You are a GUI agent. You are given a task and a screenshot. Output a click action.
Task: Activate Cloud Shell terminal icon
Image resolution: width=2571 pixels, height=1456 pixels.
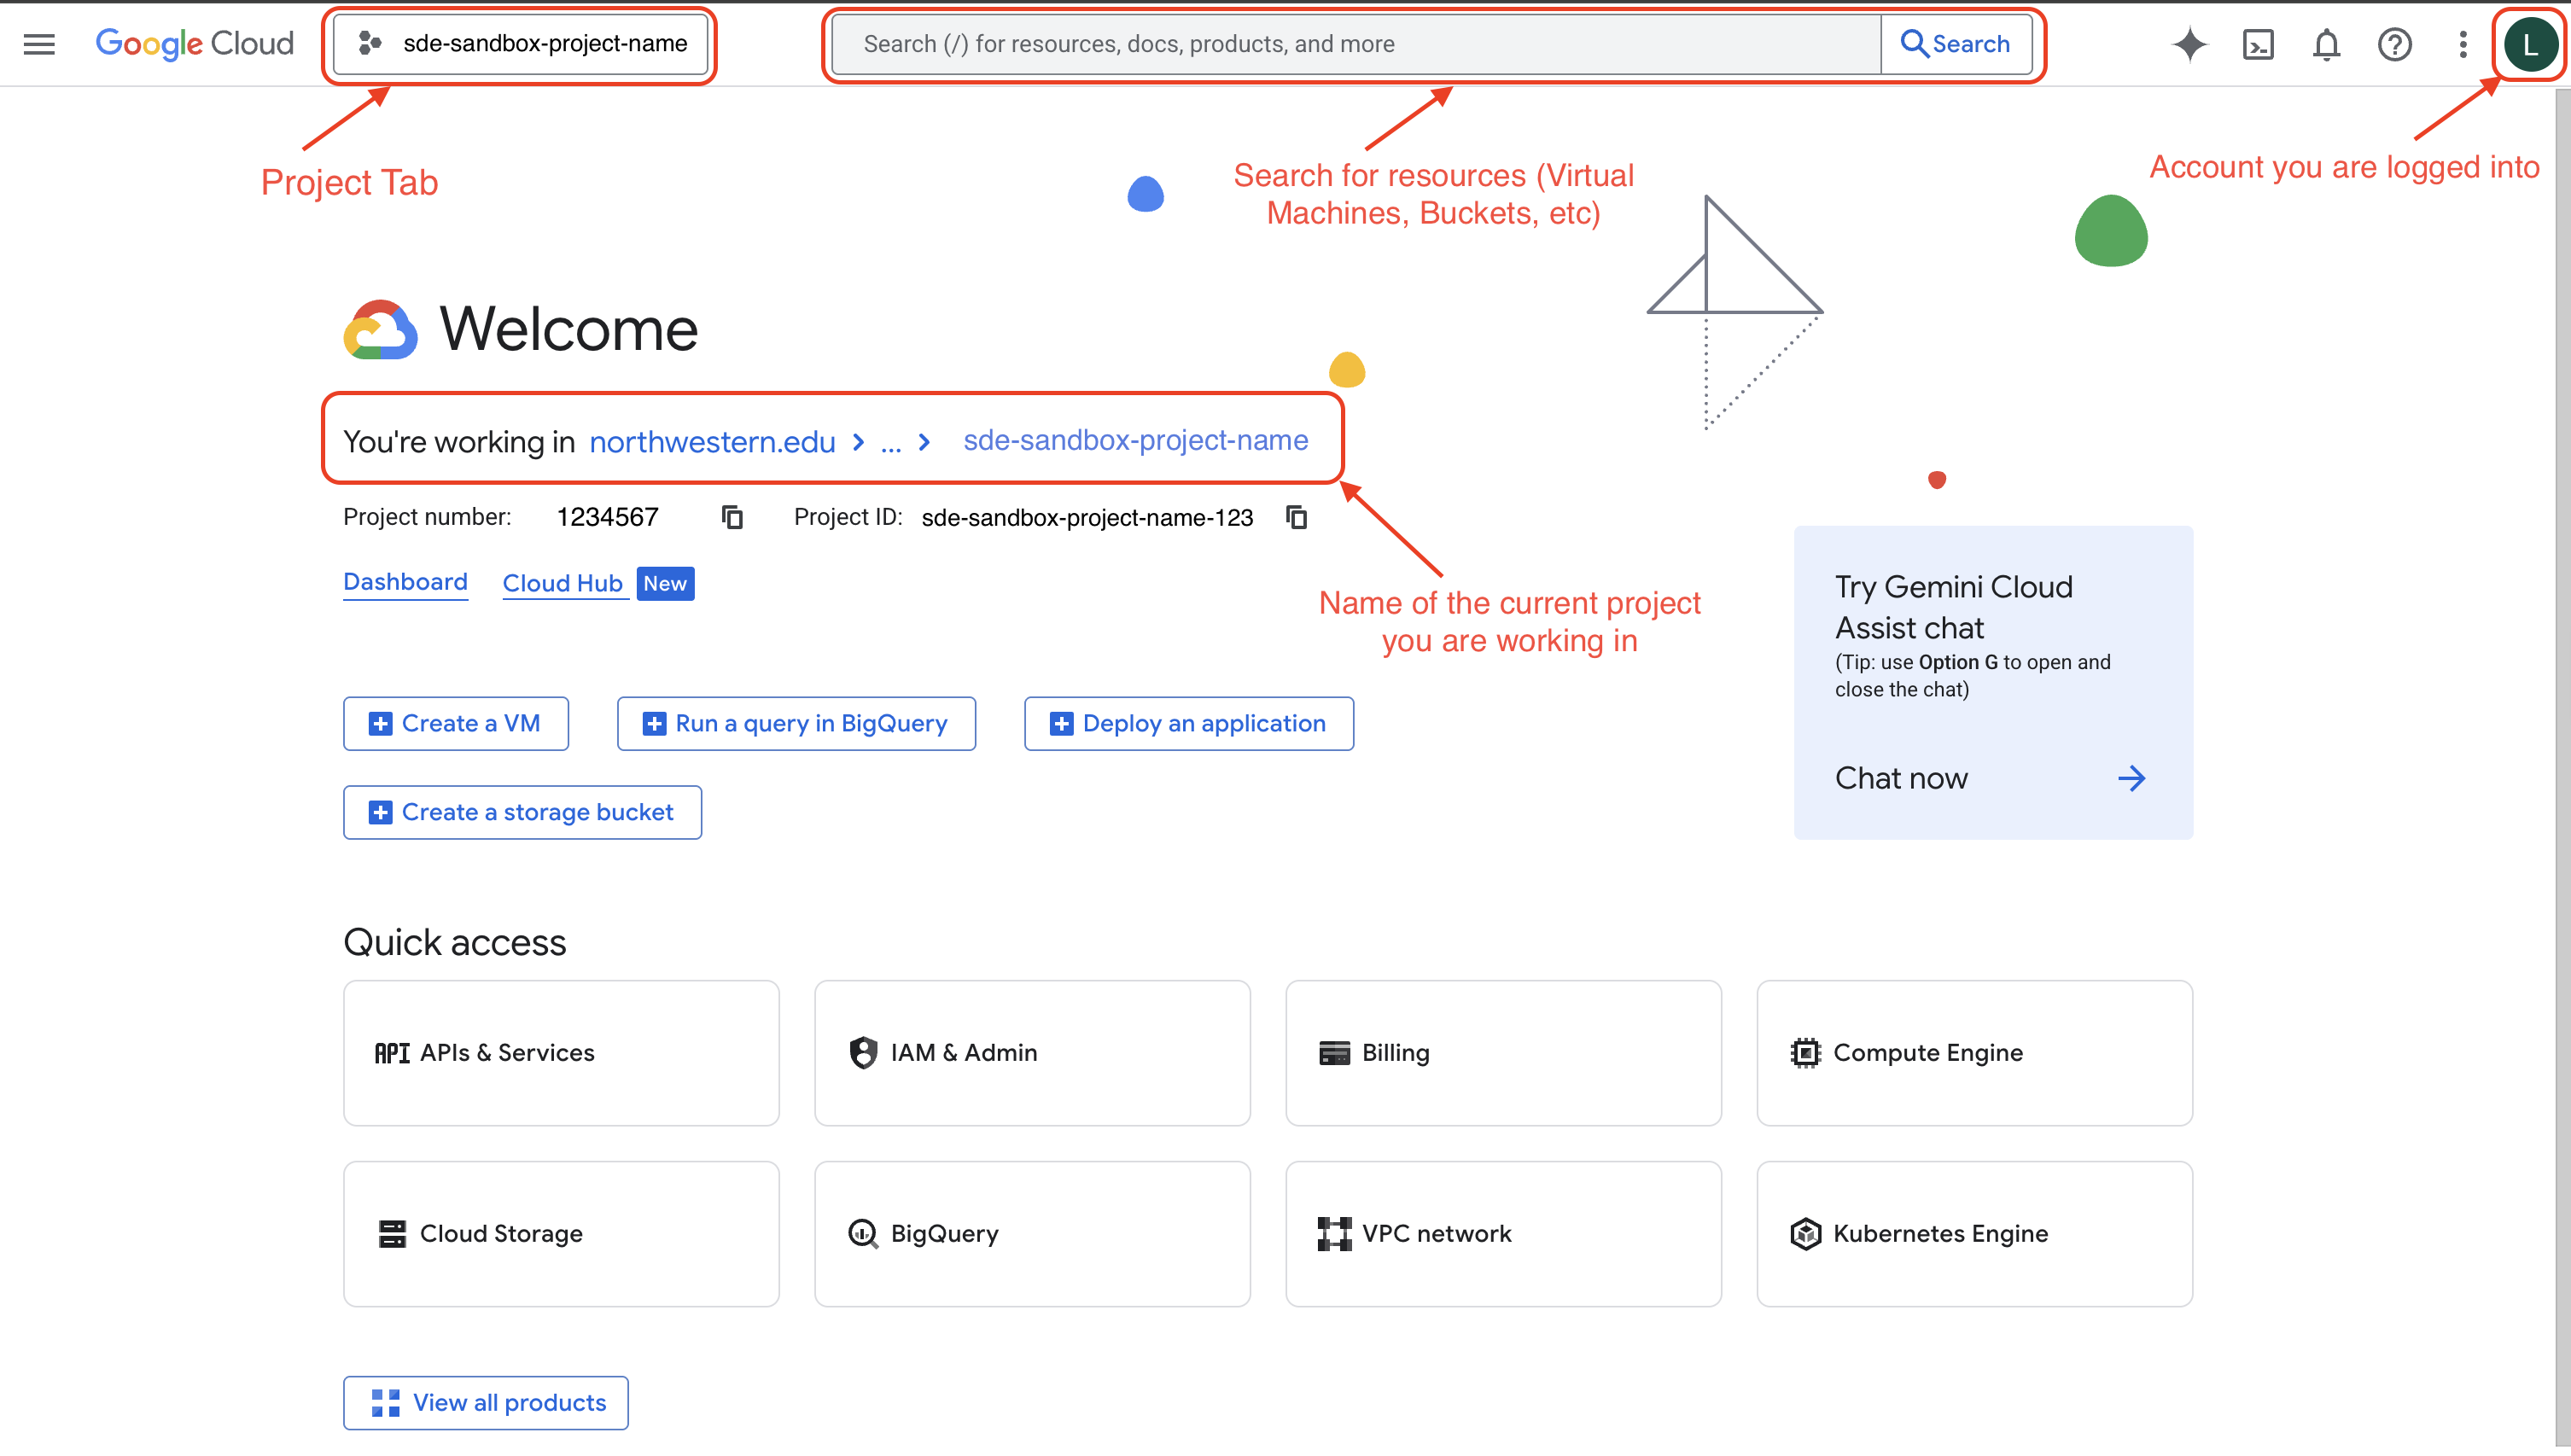2258,44
